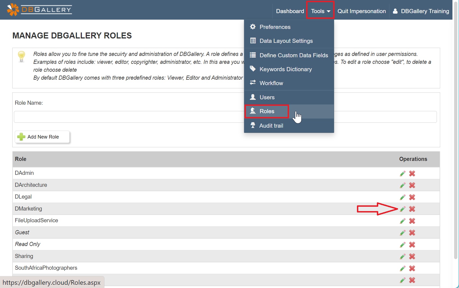Select the FileUploadService role name

click(36, 220)
